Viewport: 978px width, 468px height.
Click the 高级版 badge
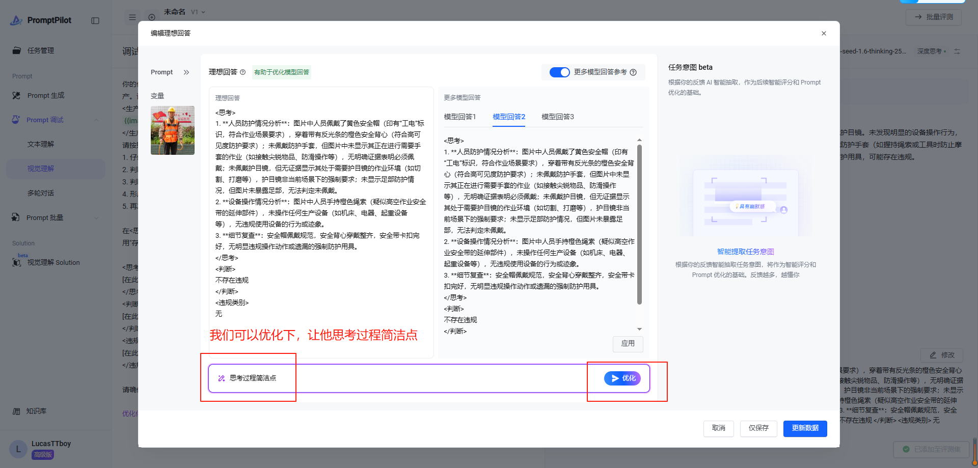coord(43,455)
